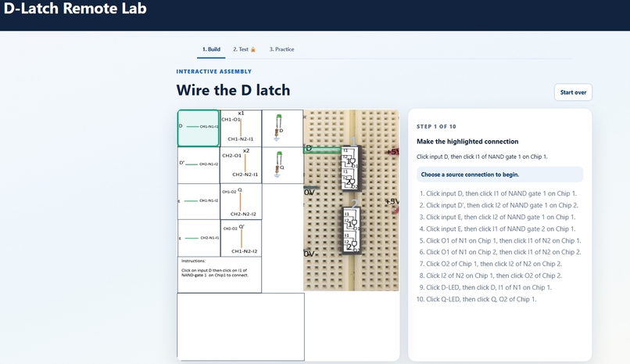The width and height of the screenshot is (630, 364).
Task: Click the Start over button
Action: (x=573, y=92)
